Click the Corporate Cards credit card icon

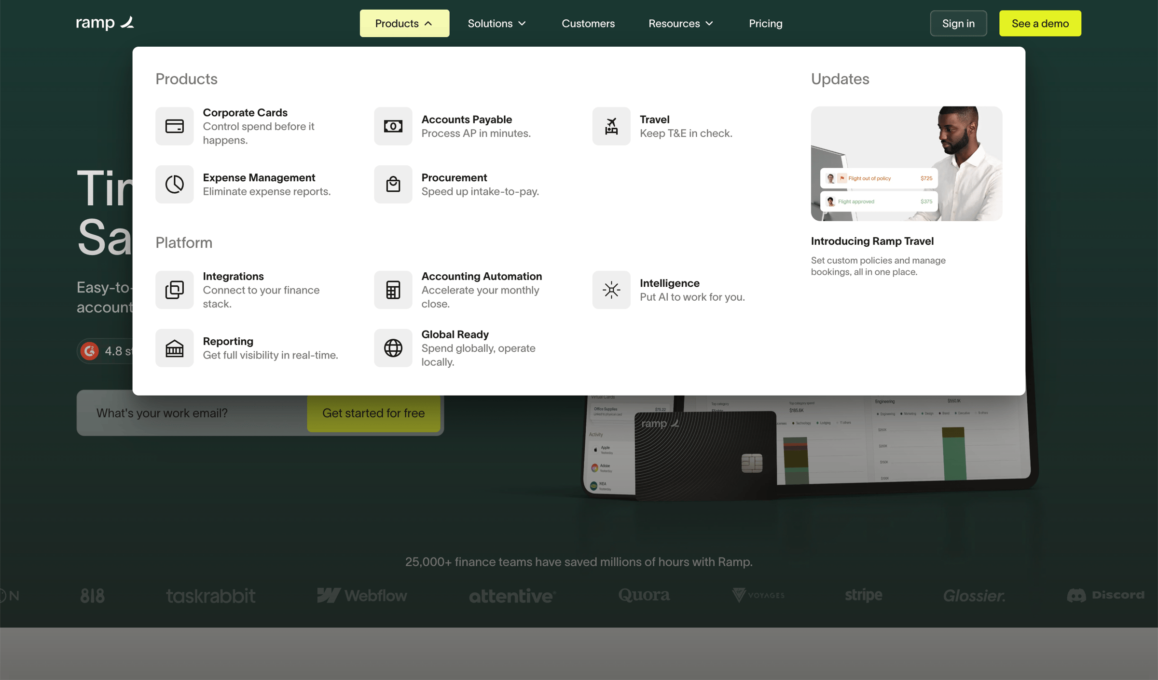tap(174, 126)
